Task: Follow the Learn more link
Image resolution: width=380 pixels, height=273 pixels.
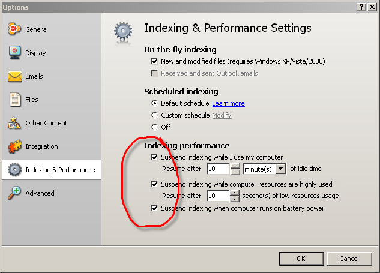Action: click(x=228, y=103)
